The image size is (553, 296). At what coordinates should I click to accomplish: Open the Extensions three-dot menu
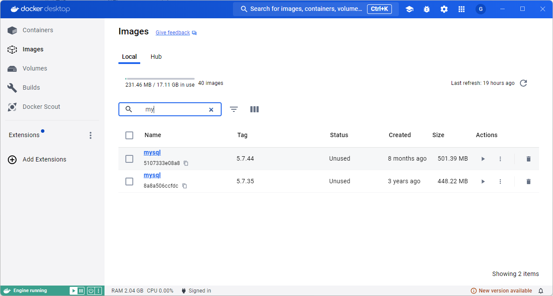coord(91,135)
